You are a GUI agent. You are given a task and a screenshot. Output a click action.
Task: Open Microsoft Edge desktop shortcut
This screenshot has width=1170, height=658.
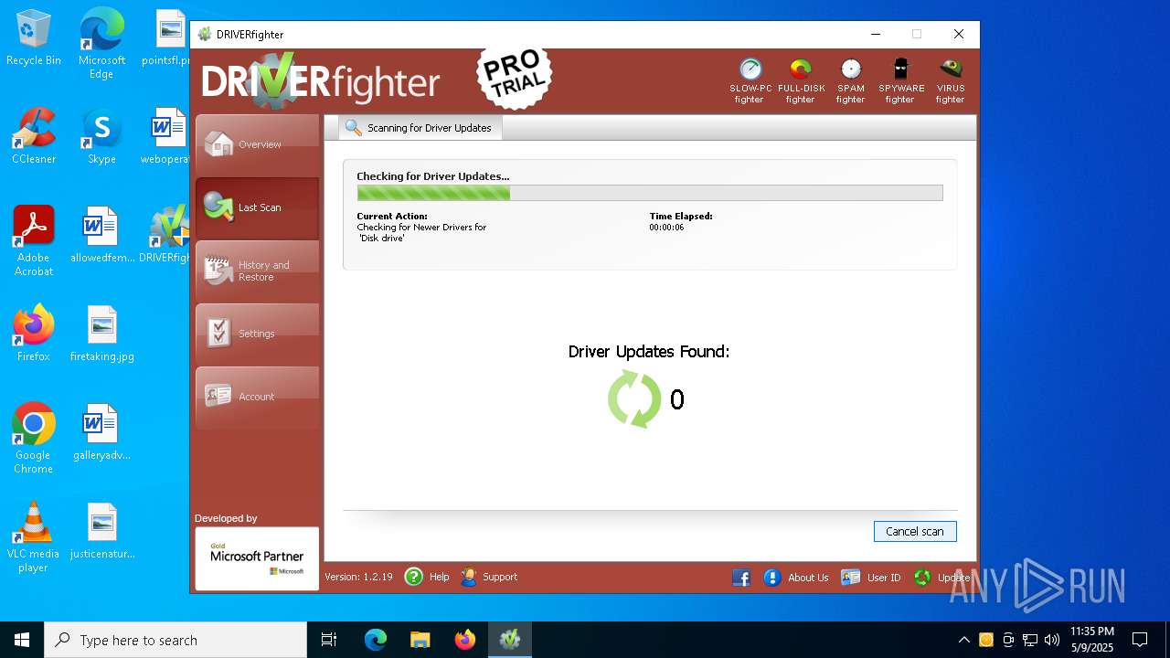click(101, 43)
